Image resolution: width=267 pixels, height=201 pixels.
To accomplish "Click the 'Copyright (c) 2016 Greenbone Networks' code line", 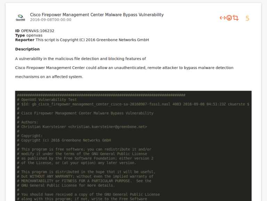I will tap(66, 140).
